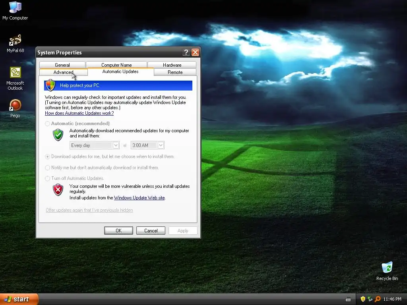The image size is (407, 305).
Task: Select Automatic (recommended) radio option
Action: pos(47,124)
